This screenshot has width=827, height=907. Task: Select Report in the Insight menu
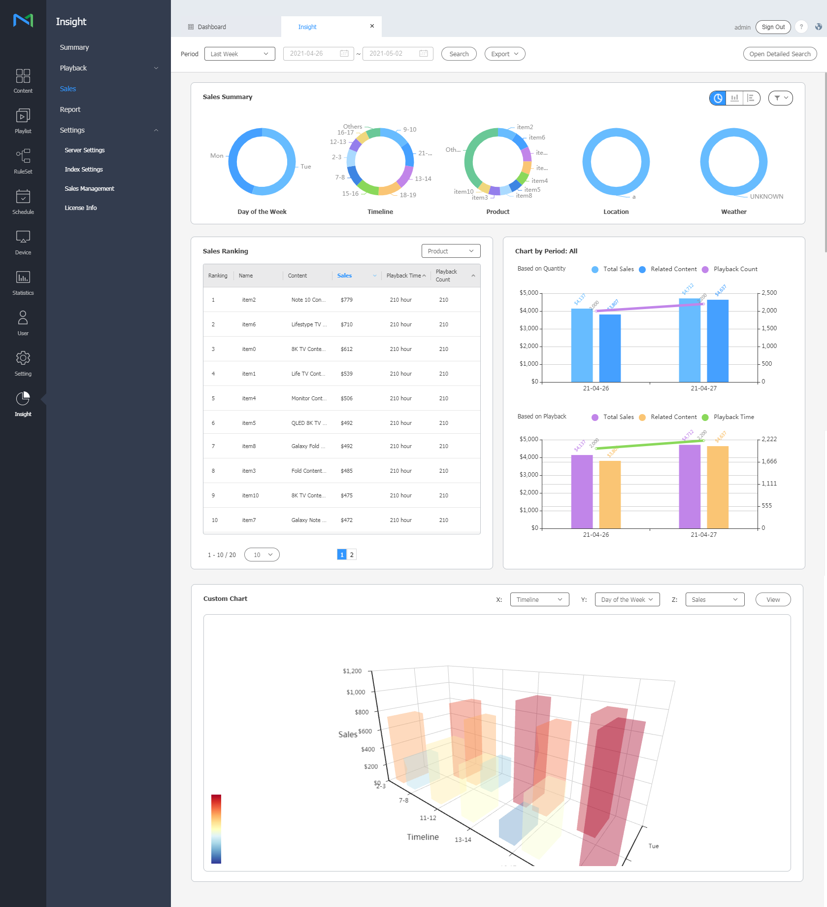pyautogui.click(x=70, y=109)
